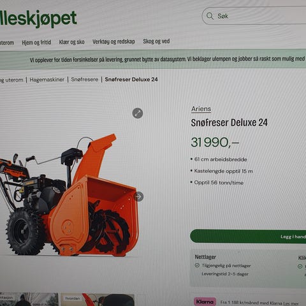Click the Nettlager availability check icon

(x=197, y=265)
